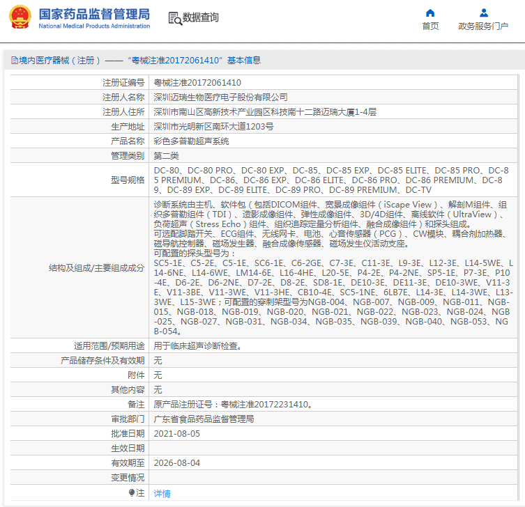Click approval date 2021-08-05
Viewport: 525px width, 507px height.
click(177, 434)
